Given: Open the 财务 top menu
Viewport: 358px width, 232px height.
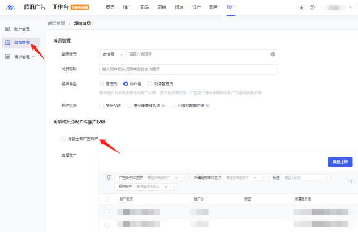Looking at the screenshot, I should click(214, 7).
